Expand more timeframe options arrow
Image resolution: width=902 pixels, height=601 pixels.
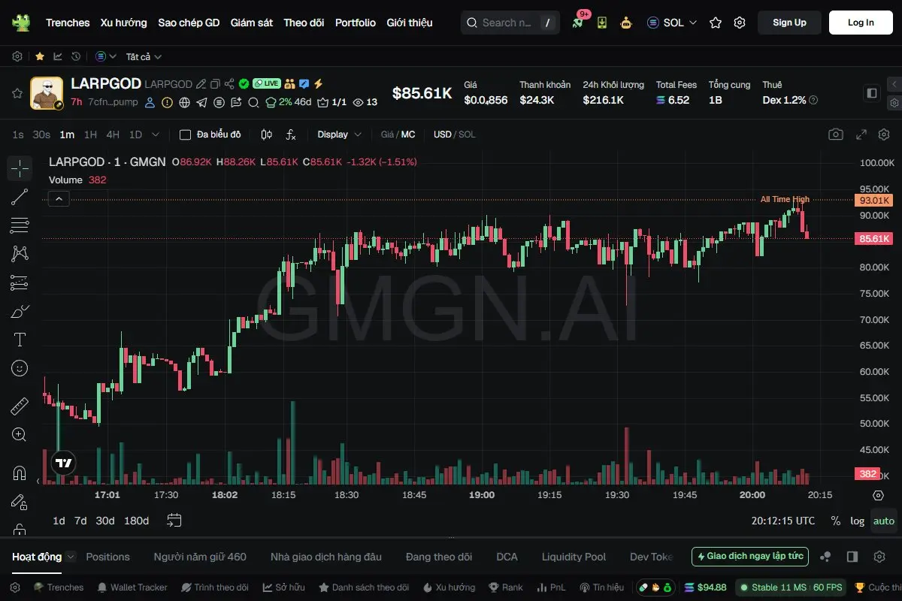[x=156, y=134]
